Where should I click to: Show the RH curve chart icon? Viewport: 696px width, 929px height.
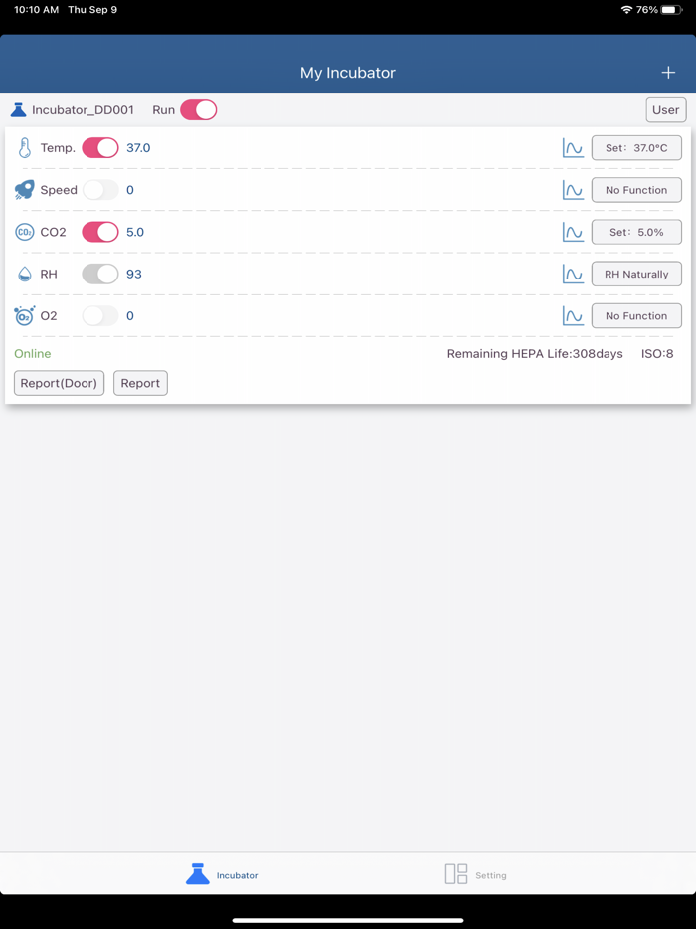573,274
